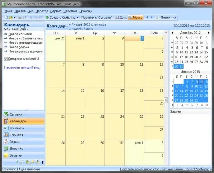
Task: Open the Файл menu
Action: pyautogui.click(x=8, y=11)
